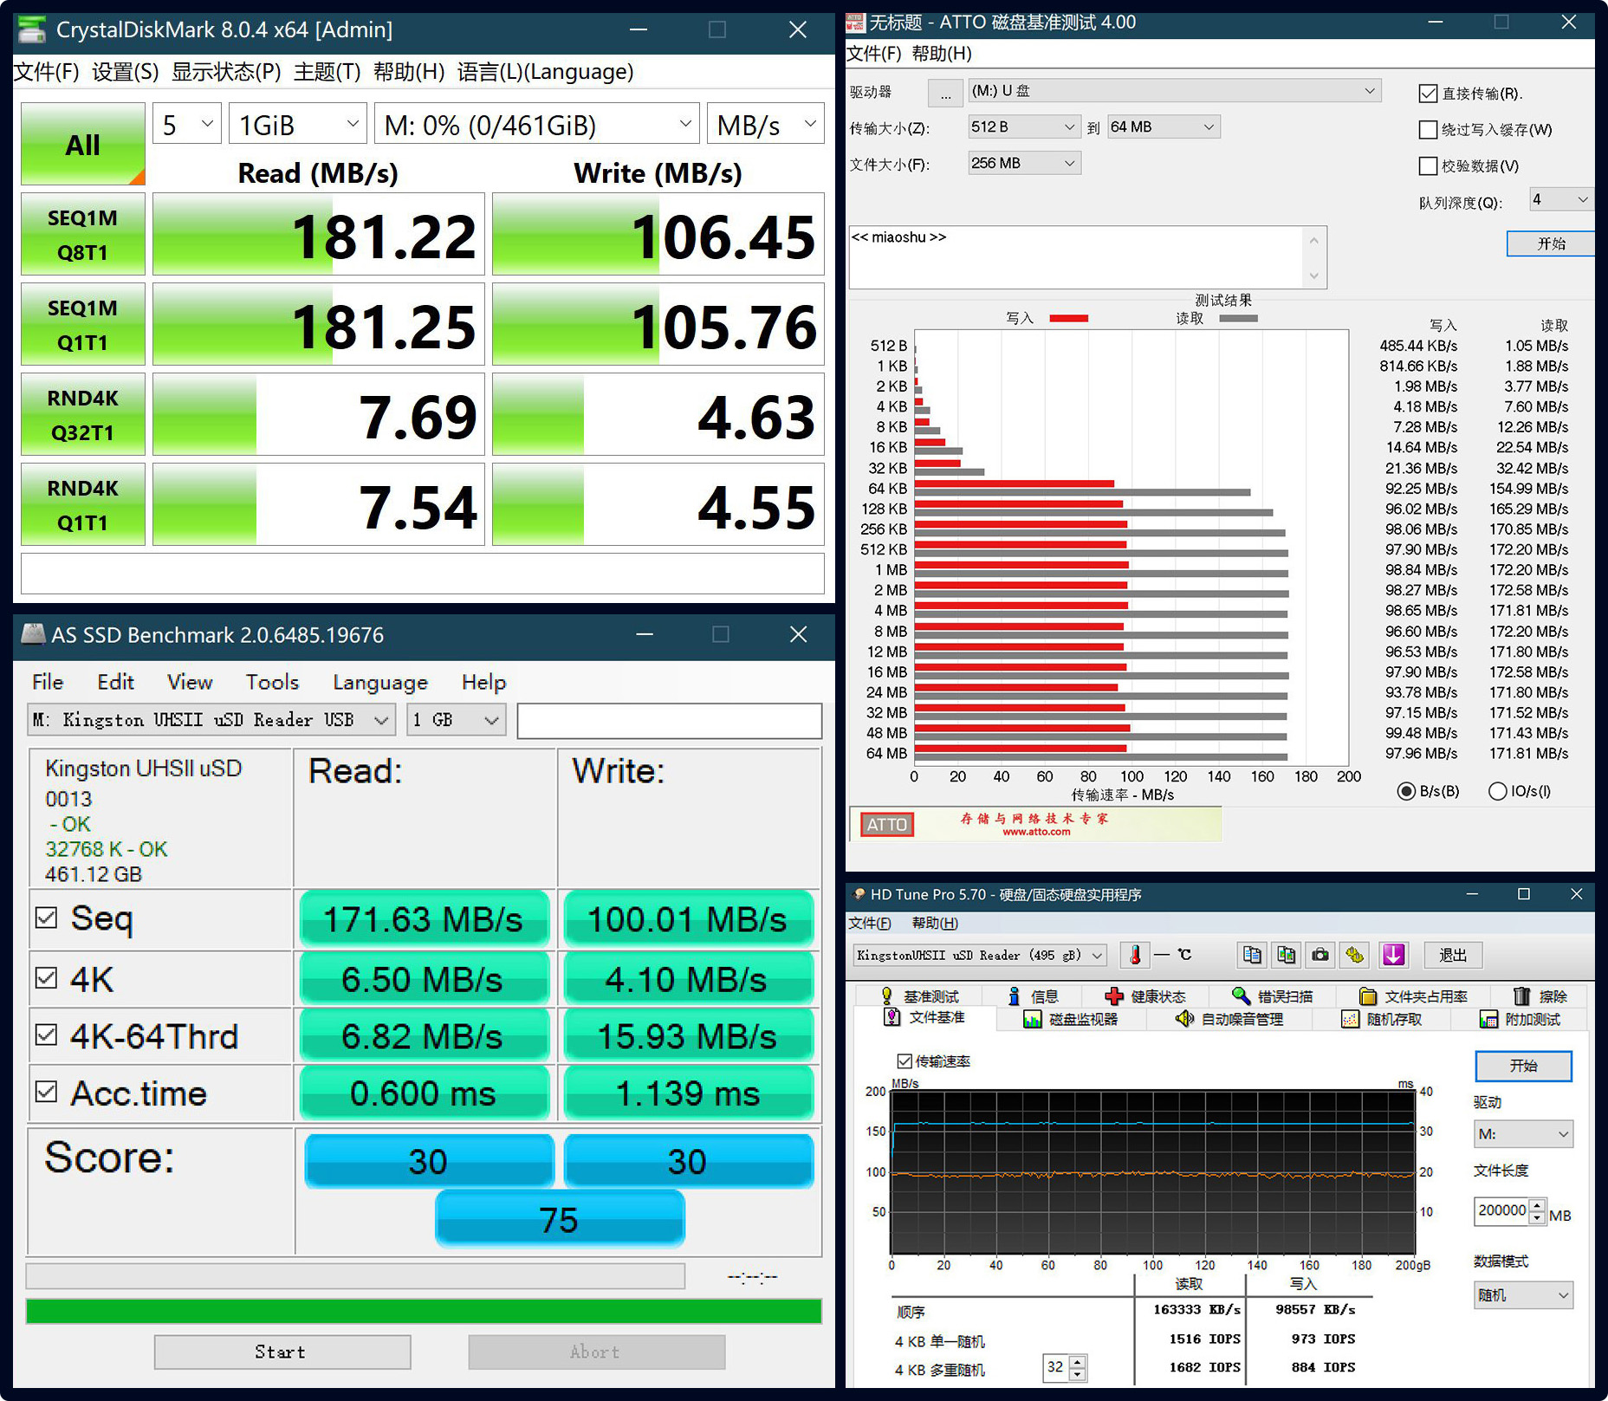Viewport: 1608px width, 1401px height.
Task: Click the red ATTO logo banner
Action: 886,824
